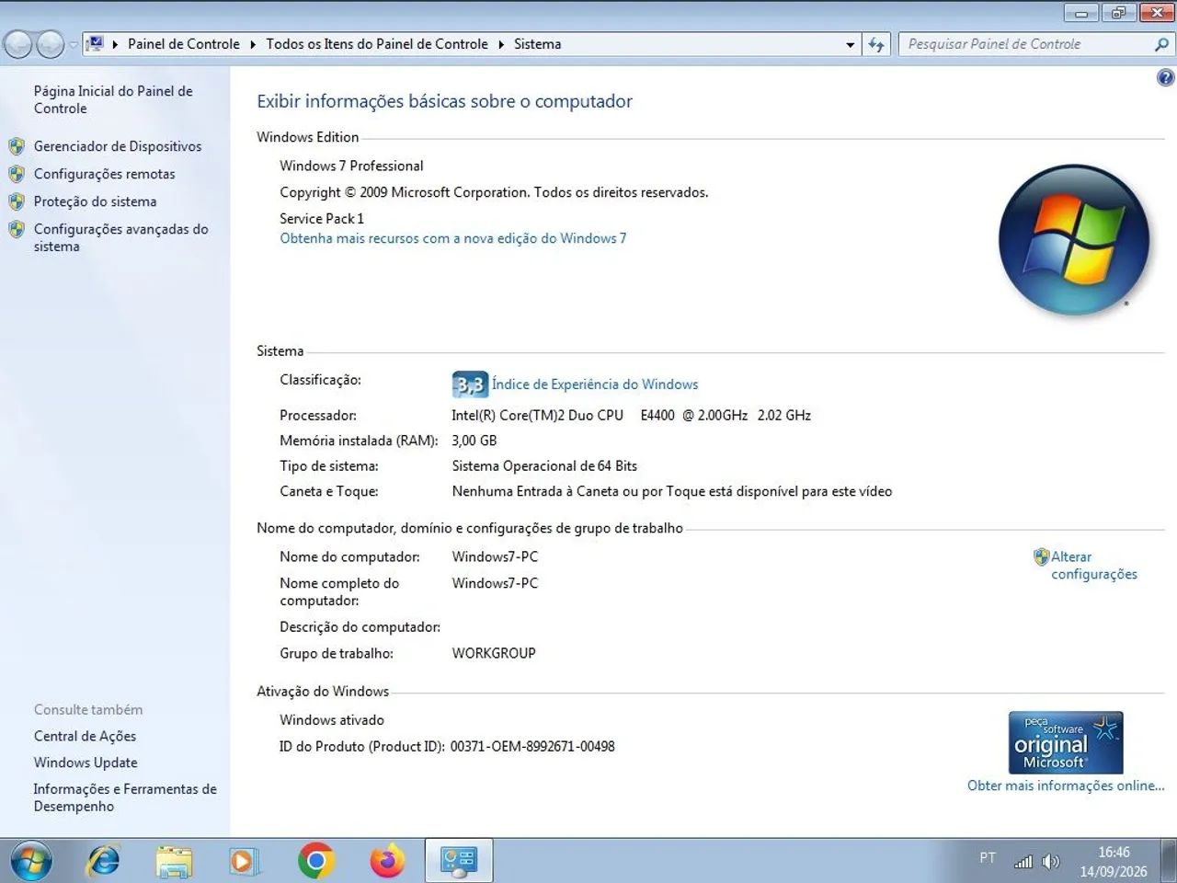1177x883 pixels.
Task: Open Obter mais informações online link
Action: pos(1066,786)
